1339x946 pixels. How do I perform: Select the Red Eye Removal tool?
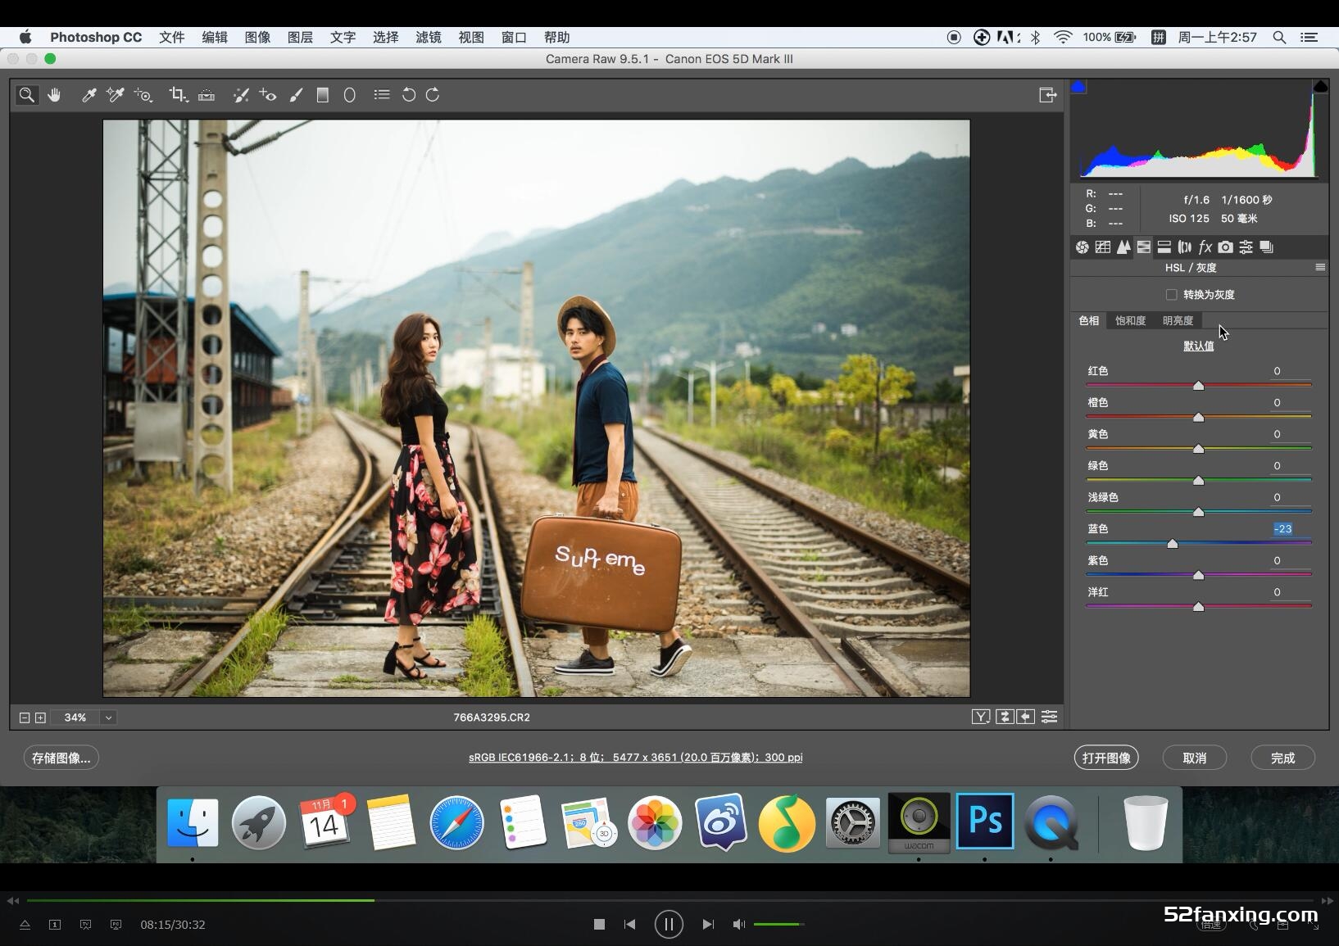[268, 95]
